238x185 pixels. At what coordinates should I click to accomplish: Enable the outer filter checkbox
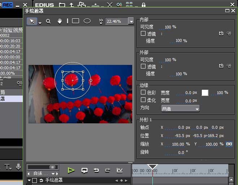(x=143, y=66)
